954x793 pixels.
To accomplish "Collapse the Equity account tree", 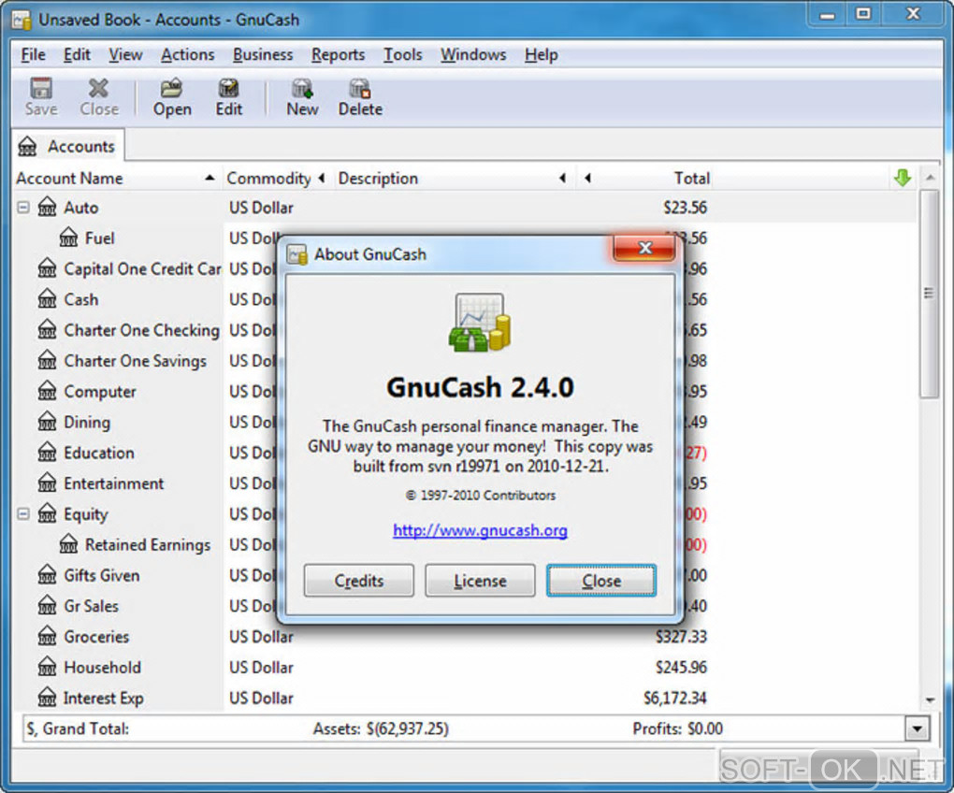I will 23,514.
